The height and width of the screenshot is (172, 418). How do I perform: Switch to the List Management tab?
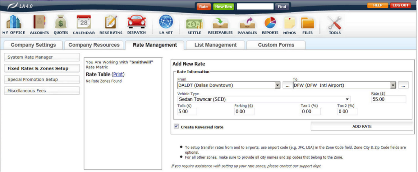[x=215, y=45]
